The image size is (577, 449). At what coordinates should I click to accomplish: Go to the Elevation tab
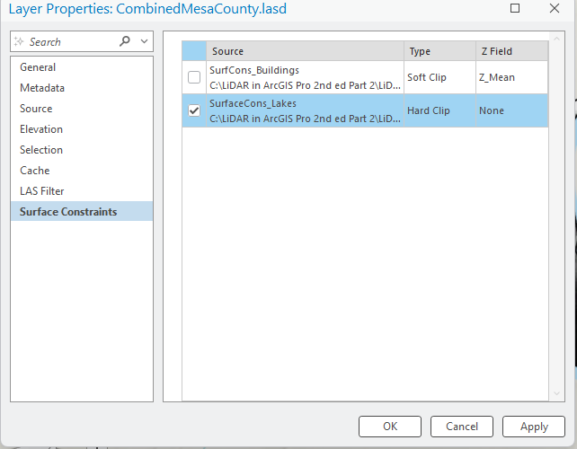(41, 129)
